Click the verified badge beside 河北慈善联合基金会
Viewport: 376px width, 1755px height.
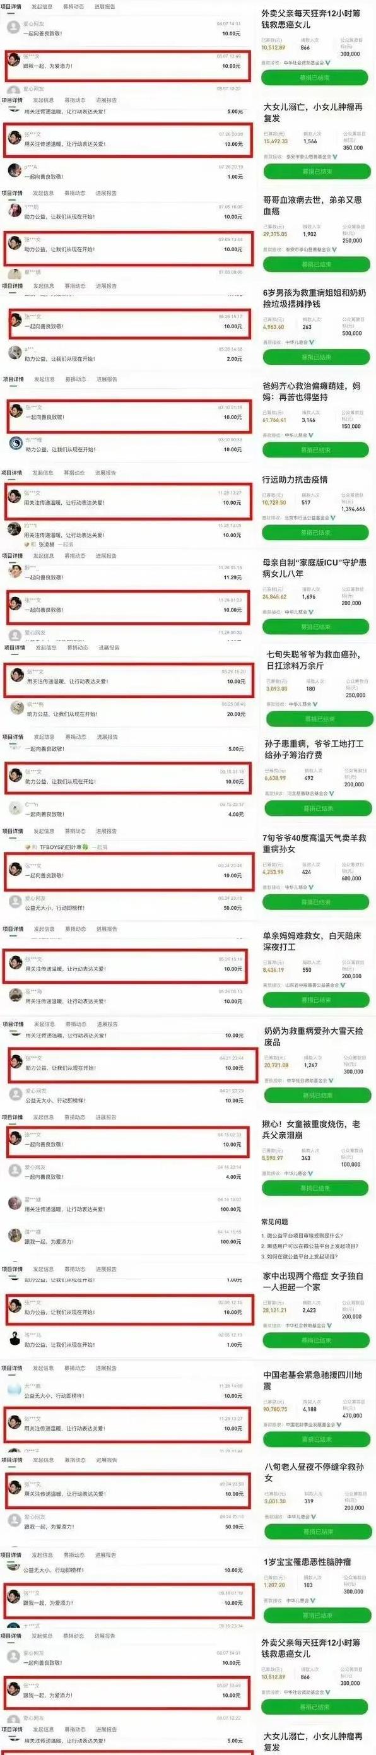tap(331, 794)
